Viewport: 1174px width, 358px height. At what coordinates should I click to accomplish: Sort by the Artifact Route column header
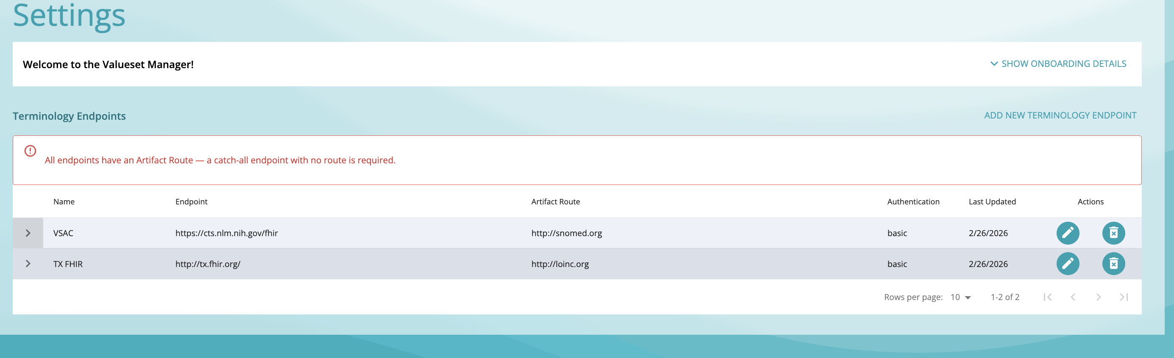555,201
